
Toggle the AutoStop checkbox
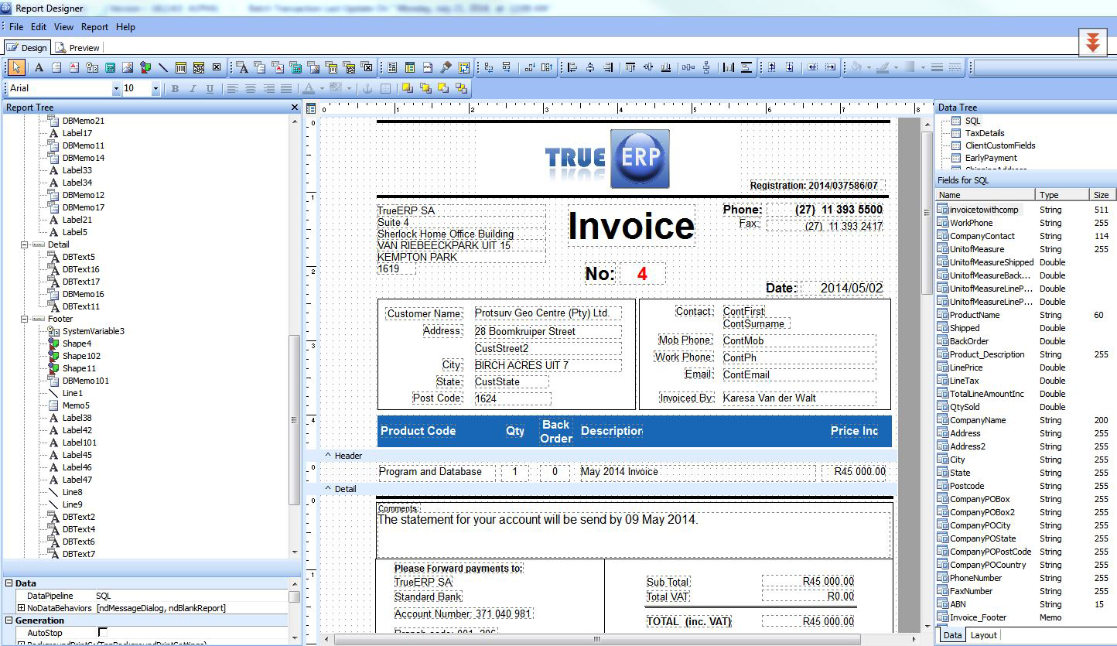click(x=102, y=632)
